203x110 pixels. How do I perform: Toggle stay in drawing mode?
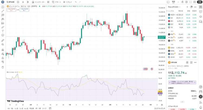[3, 54]
